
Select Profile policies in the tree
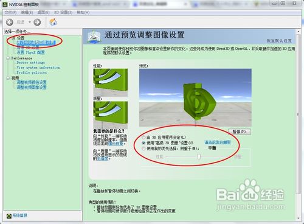32,72
